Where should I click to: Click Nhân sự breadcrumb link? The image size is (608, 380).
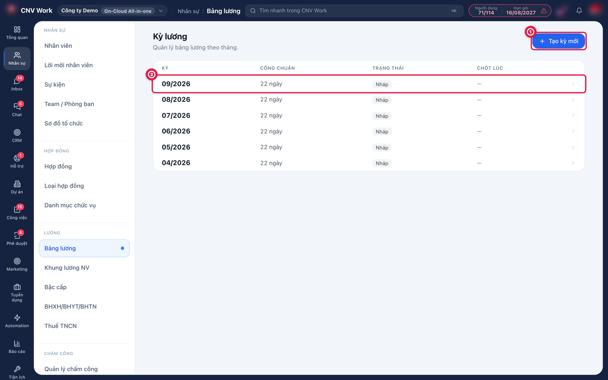(188, 11)
